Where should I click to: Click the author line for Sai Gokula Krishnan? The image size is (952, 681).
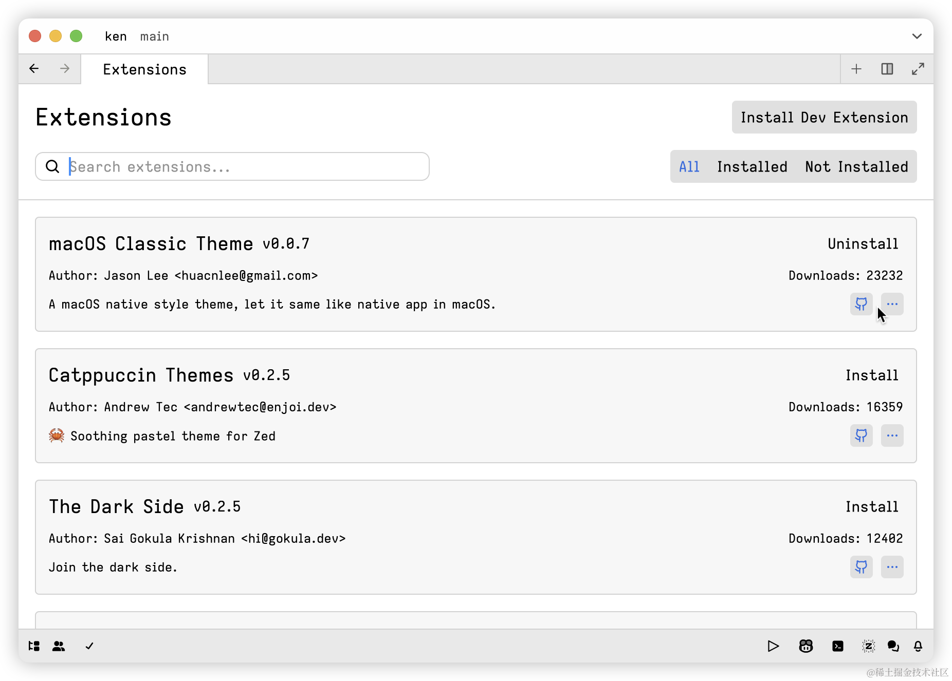tap(197, 538)
